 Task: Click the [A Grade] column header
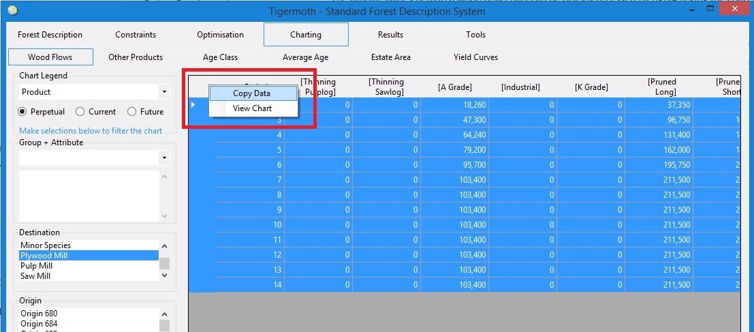[454, 87]
